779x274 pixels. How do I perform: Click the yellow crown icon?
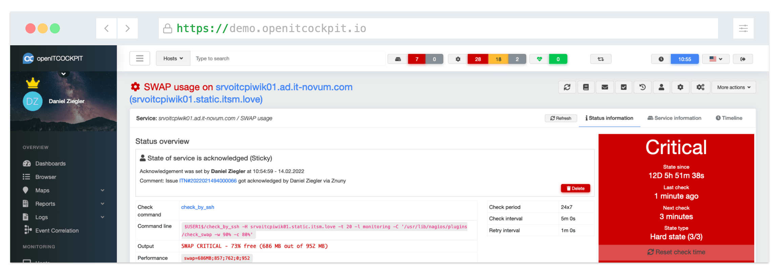point(33,83)
